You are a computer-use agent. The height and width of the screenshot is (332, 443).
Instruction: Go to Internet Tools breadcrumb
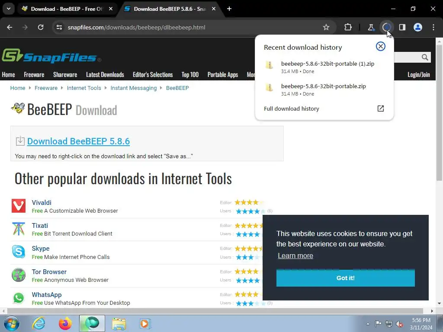[x=84, y=88]
